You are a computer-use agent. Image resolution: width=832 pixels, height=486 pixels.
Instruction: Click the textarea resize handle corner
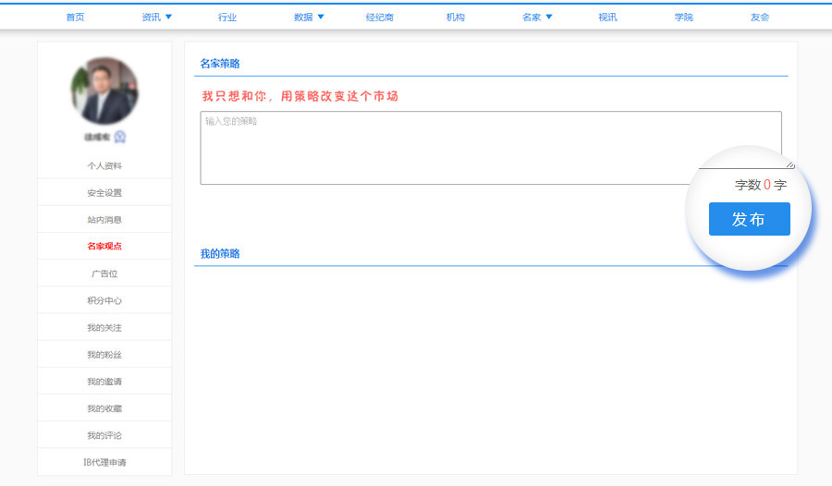(x=789, y=164)
